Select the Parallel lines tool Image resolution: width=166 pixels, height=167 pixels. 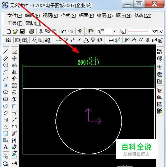coord(6,58)
